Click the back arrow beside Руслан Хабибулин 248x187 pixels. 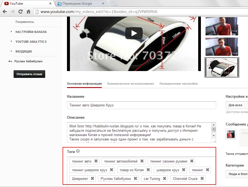click(x=10, y=62)
